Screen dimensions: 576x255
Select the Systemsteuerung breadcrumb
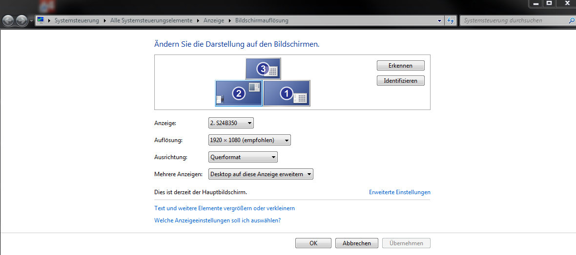(77, 20)
